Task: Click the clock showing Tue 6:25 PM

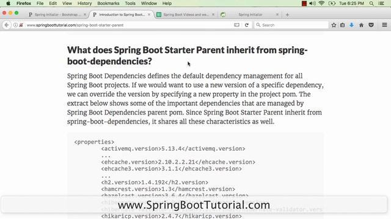Action: click(351, 4)
